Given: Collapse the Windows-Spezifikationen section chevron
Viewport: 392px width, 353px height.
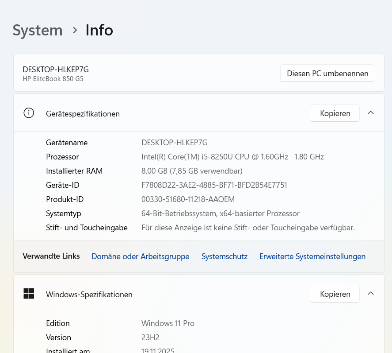Looking at the screenshot, I should click(371, 294).
